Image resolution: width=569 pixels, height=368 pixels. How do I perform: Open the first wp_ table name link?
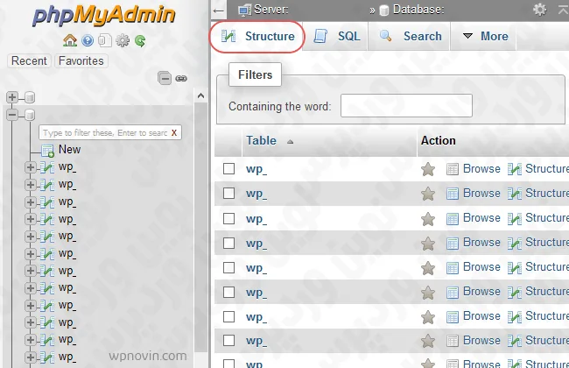tap(256, 169)
